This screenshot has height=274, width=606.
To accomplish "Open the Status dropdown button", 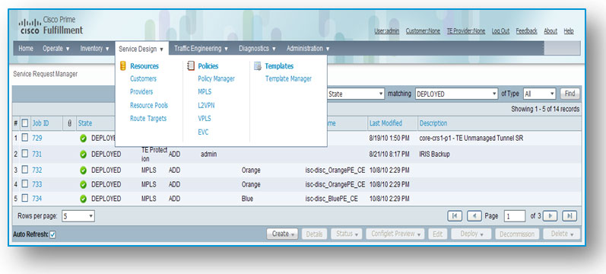I will click(347, 234).
